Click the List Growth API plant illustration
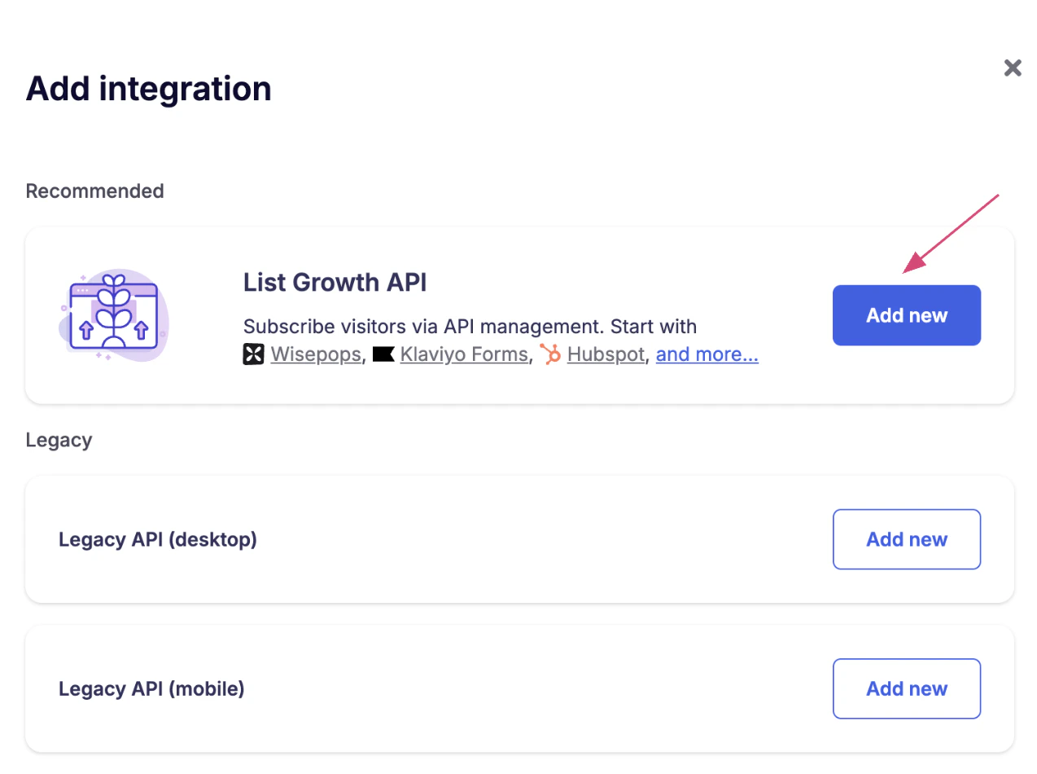 pyautogui.click(x=114, y=316)
